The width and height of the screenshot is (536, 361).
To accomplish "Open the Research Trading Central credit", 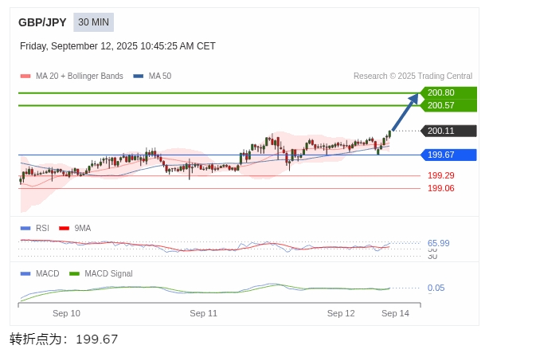I will pos(413,77).
